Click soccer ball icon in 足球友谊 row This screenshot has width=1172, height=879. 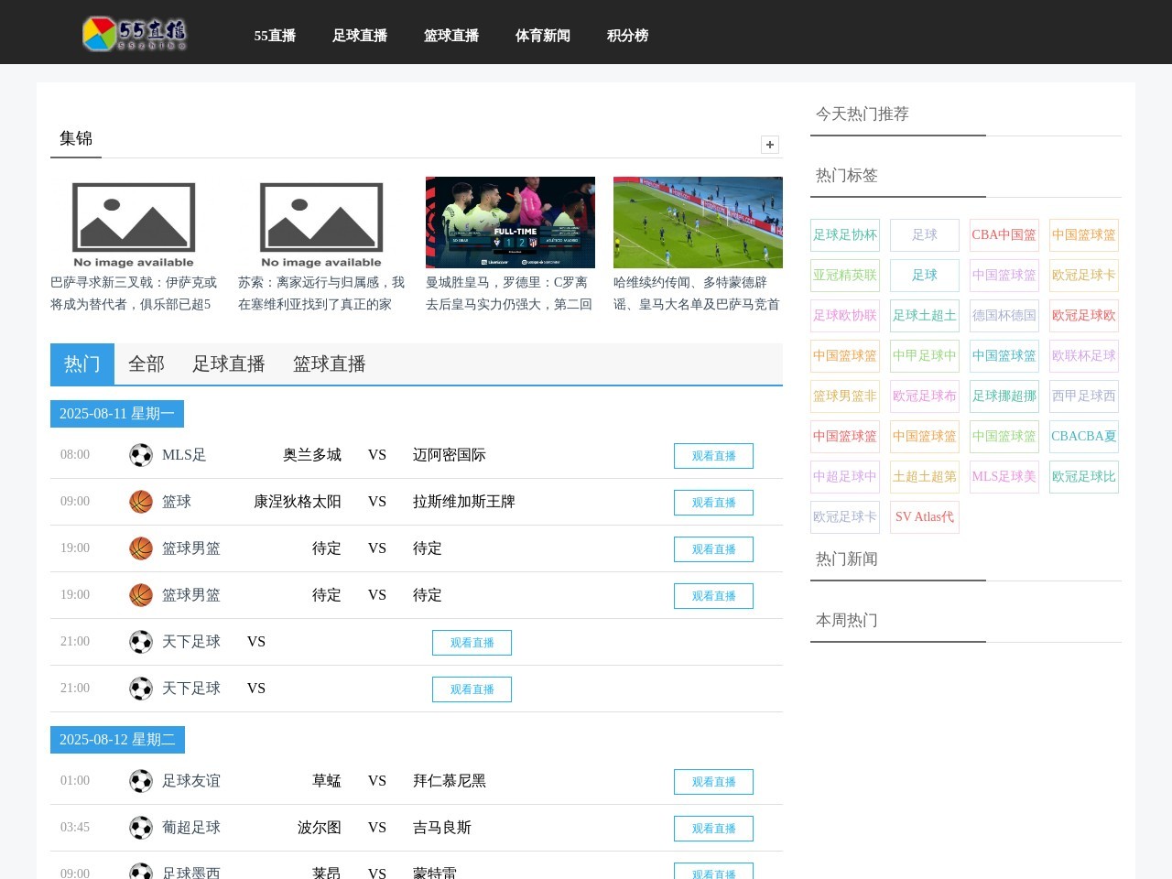[x=141, y=781]
